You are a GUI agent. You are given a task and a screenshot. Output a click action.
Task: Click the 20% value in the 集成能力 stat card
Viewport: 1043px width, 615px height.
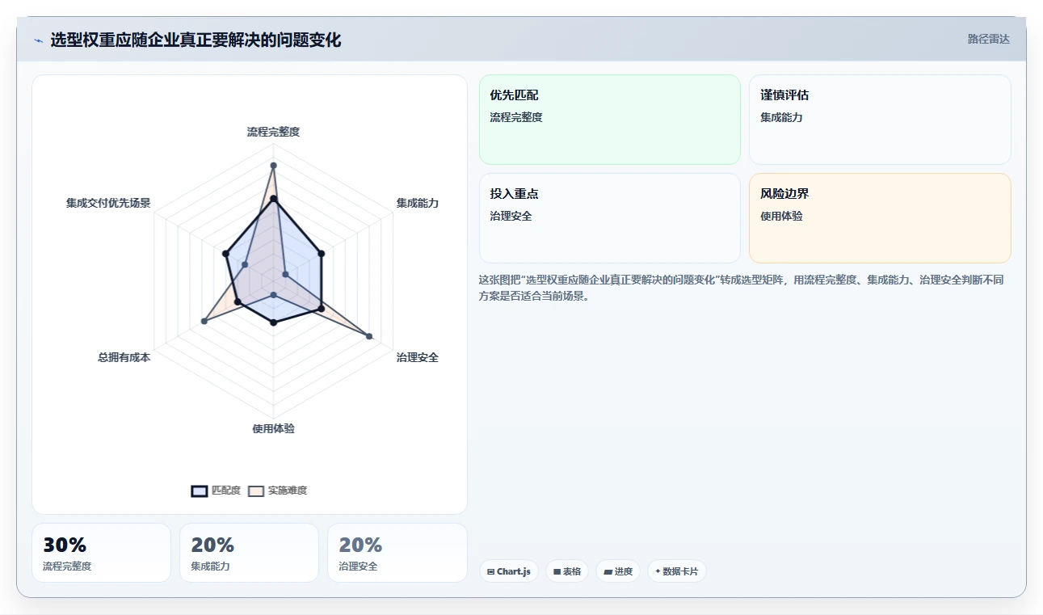[x=212, y=545]
